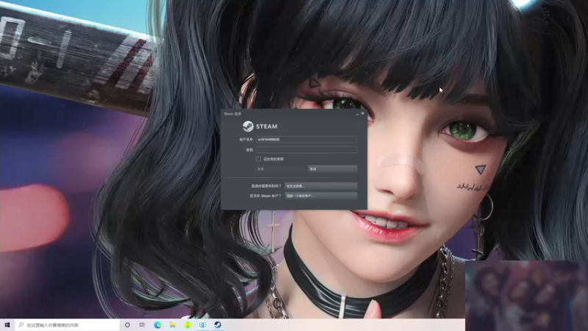Toggle the remember my password checkbox

[x=259, y=159]
